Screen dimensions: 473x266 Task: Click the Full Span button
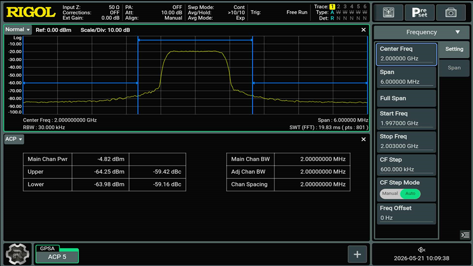pos(407,98)
